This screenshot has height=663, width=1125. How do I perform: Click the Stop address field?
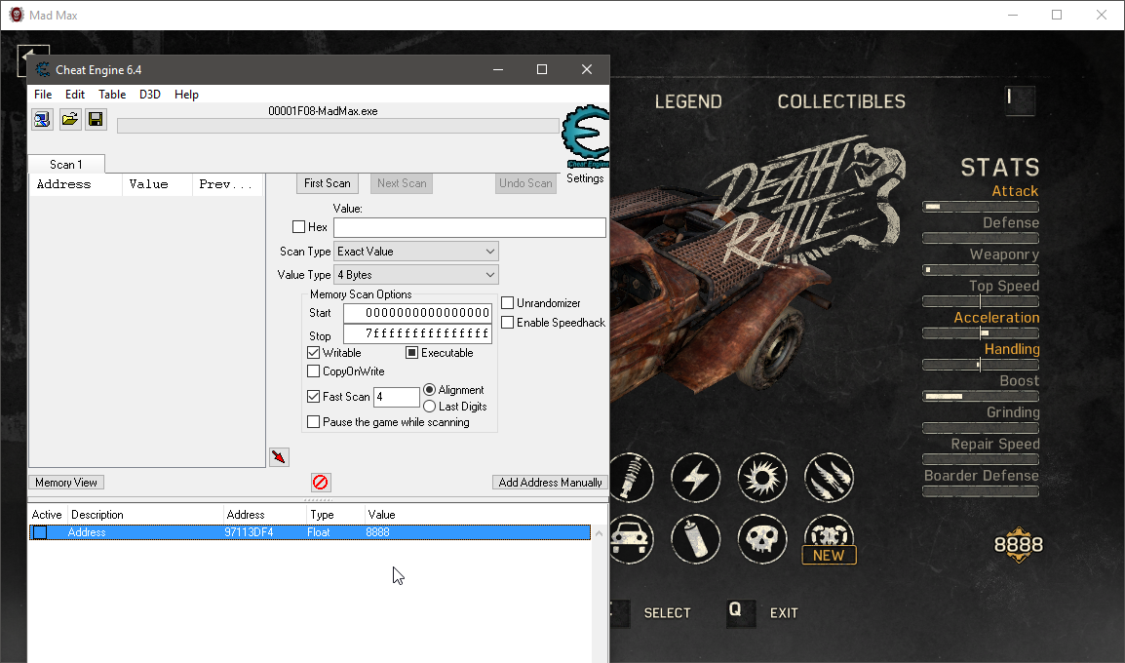coord(417,333)
